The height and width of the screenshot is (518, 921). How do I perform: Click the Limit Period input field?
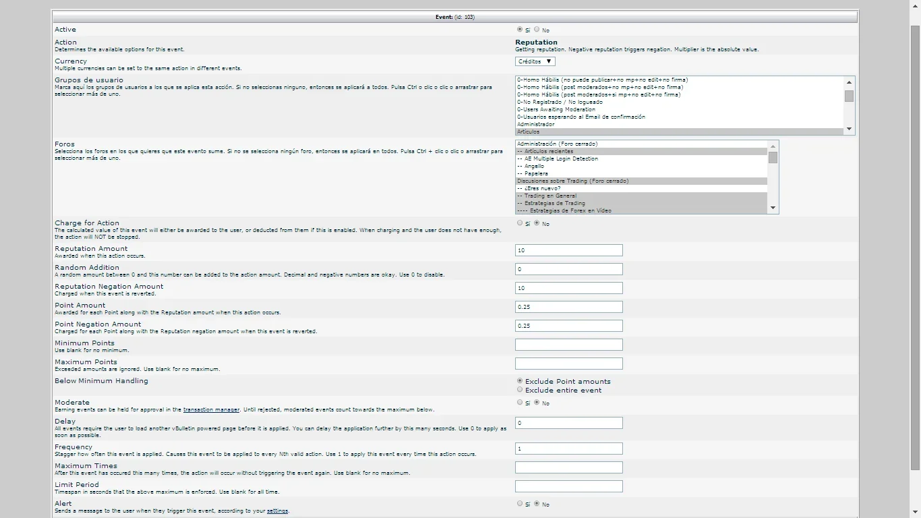click(569, 486)
